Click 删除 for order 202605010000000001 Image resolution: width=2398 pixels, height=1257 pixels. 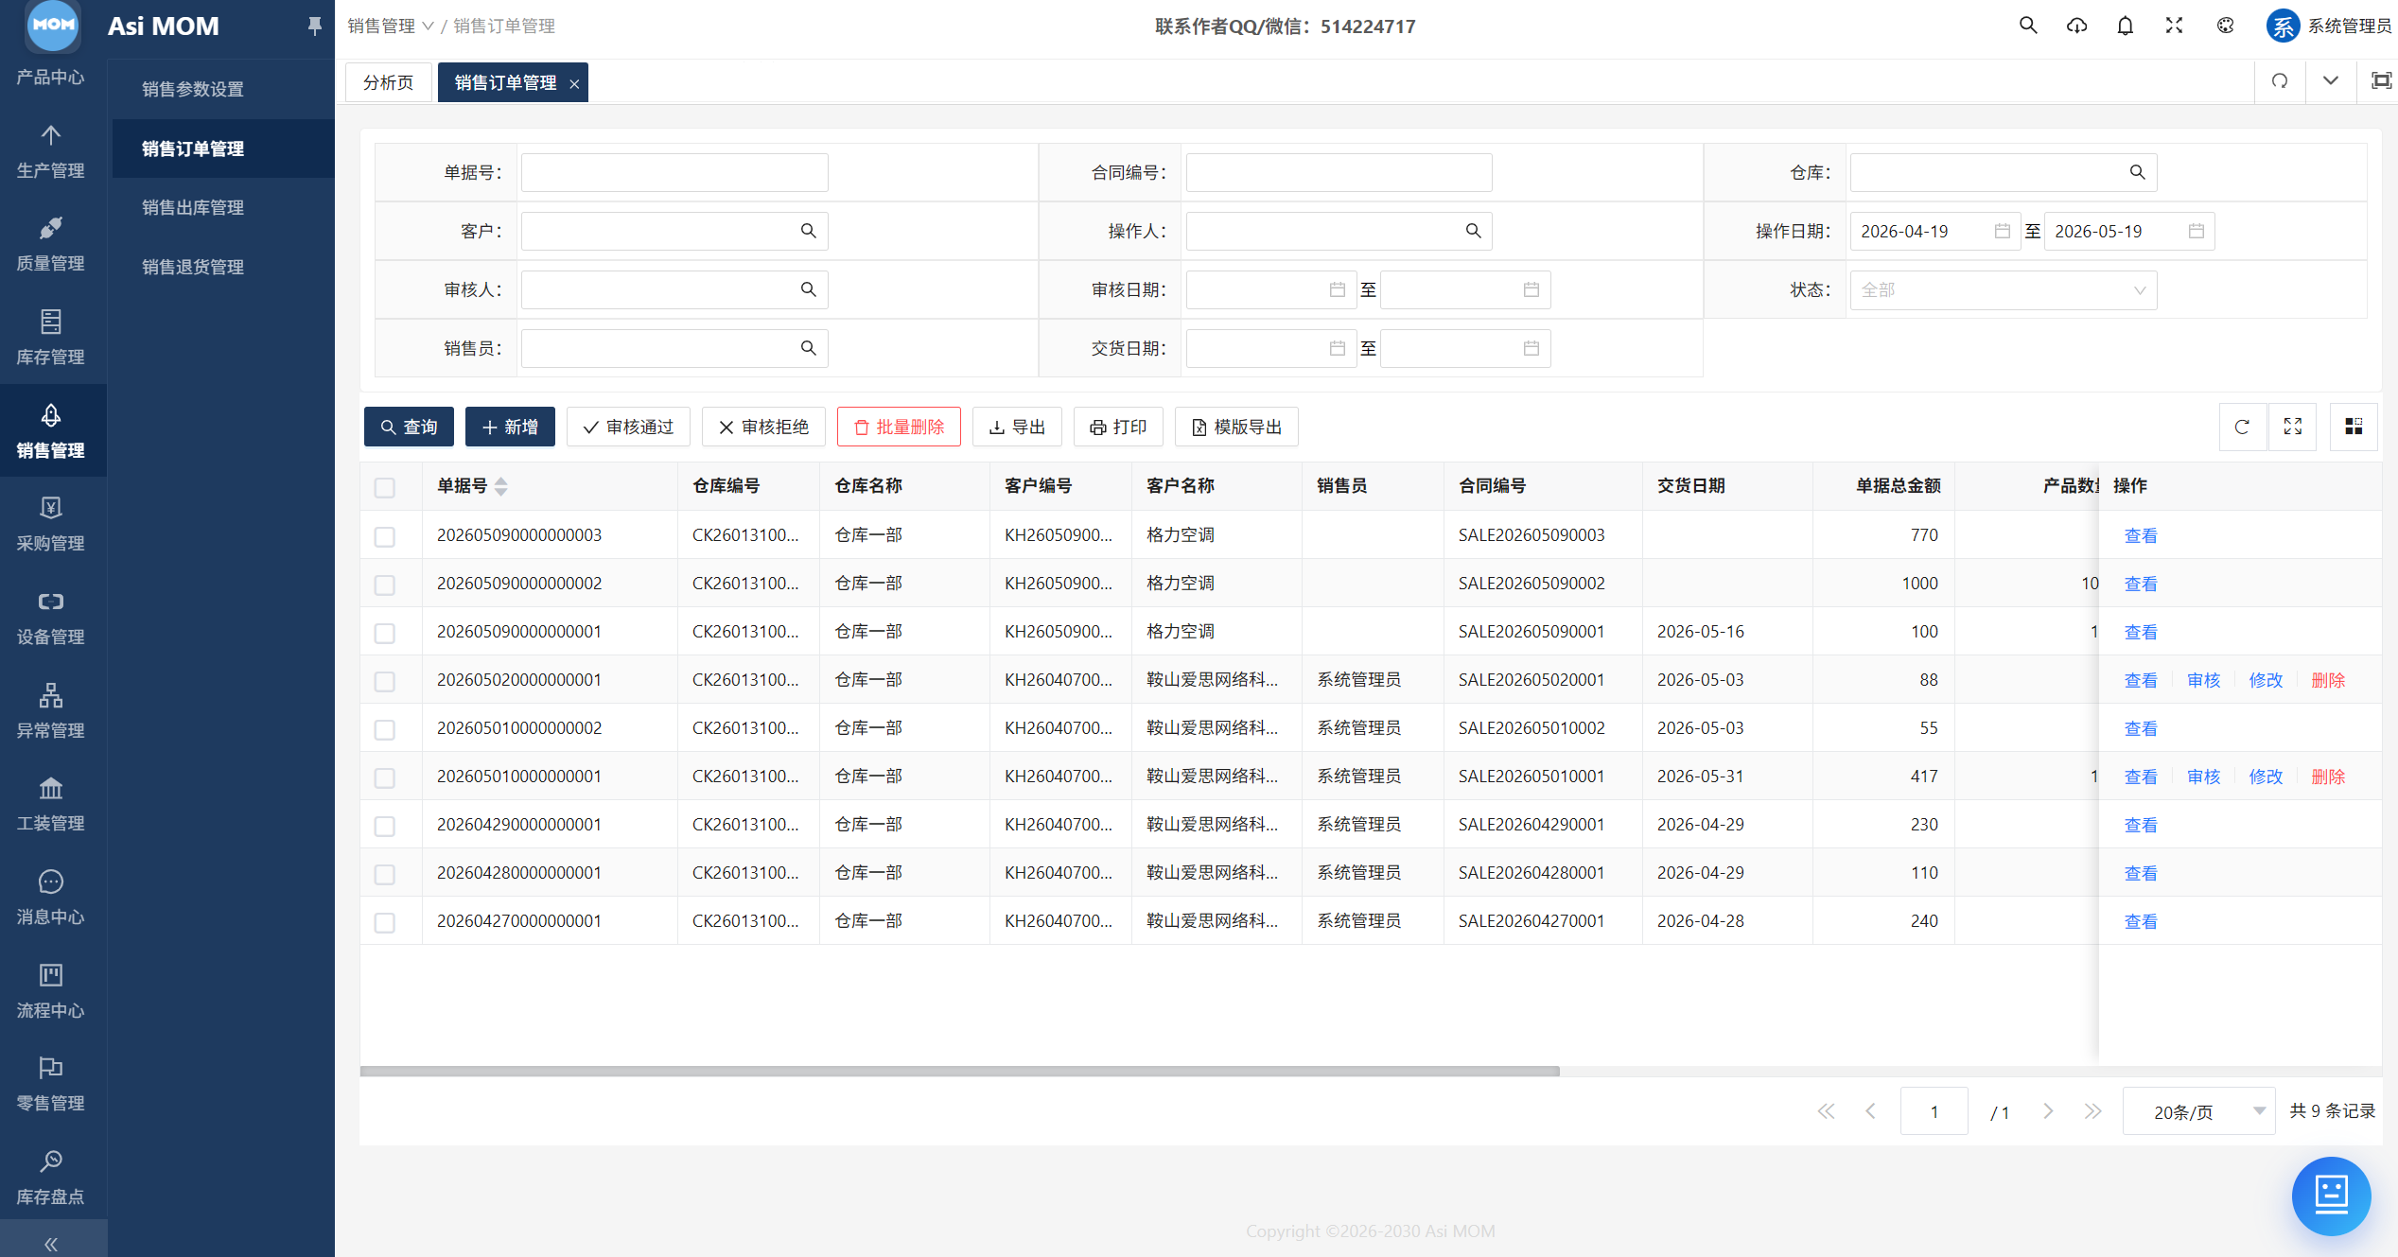[2328, 777]
